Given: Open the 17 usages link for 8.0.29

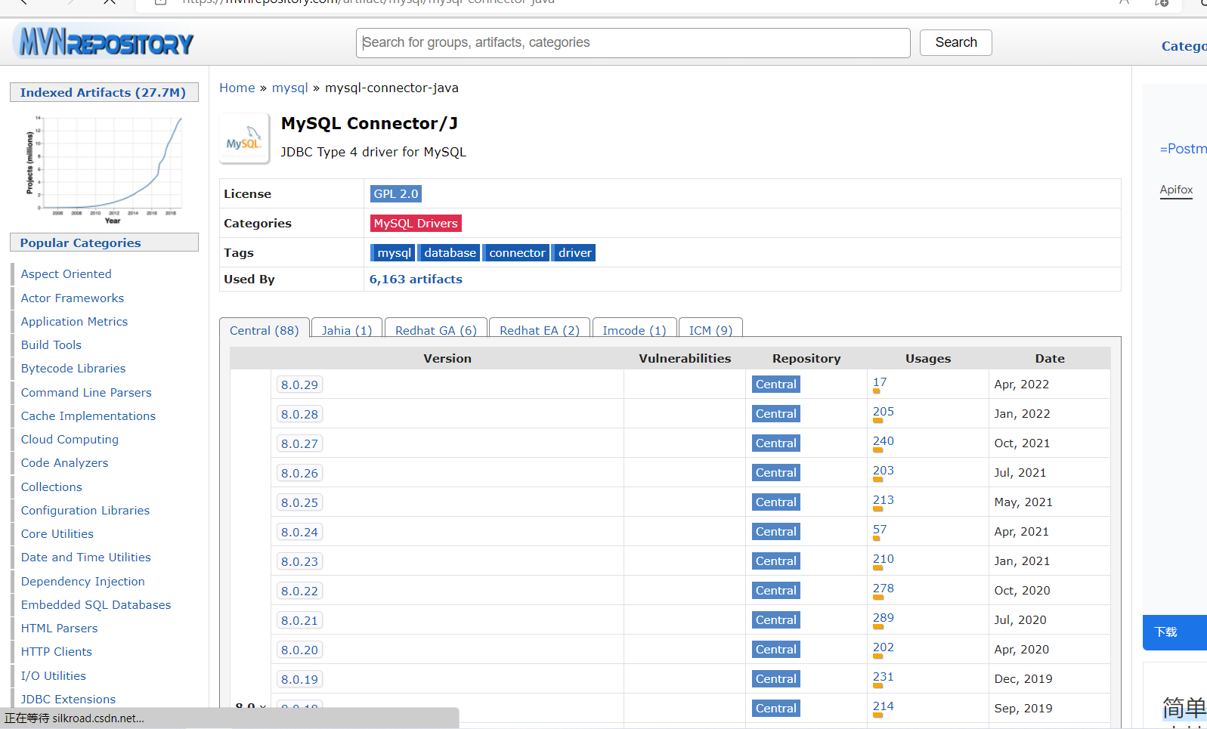Looking at the screenshot, I should click(880, 382).
